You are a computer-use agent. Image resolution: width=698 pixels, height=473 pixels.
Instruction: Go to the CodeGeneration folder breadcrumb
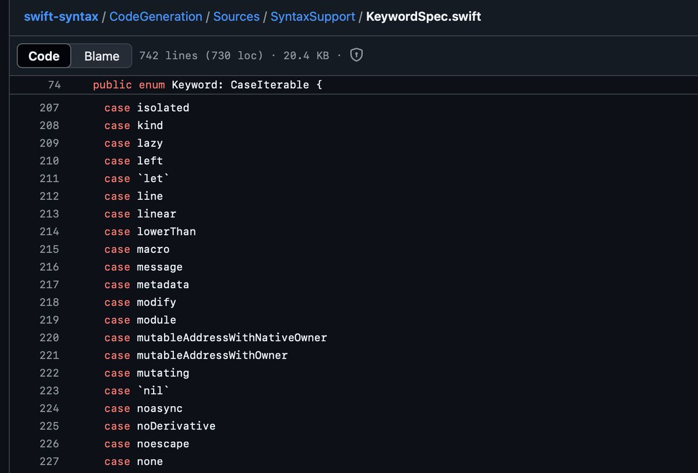pos(156,16)
